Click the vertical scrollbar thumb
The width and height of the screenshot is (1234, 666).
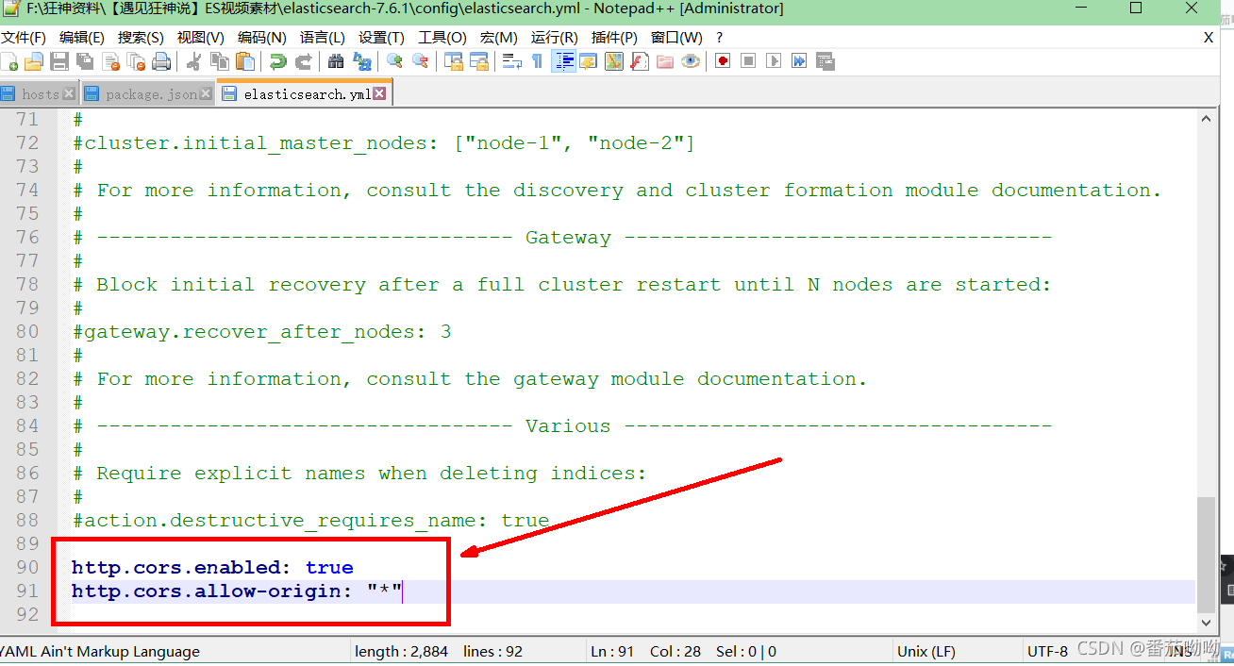pyautogui.click(x=1206, y=554)
